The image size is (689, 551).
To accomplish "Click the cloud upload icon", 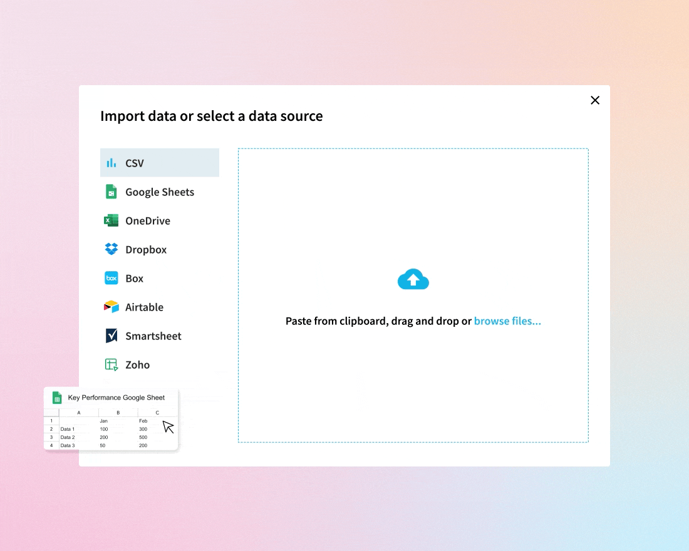I will (x=413, y=279).
